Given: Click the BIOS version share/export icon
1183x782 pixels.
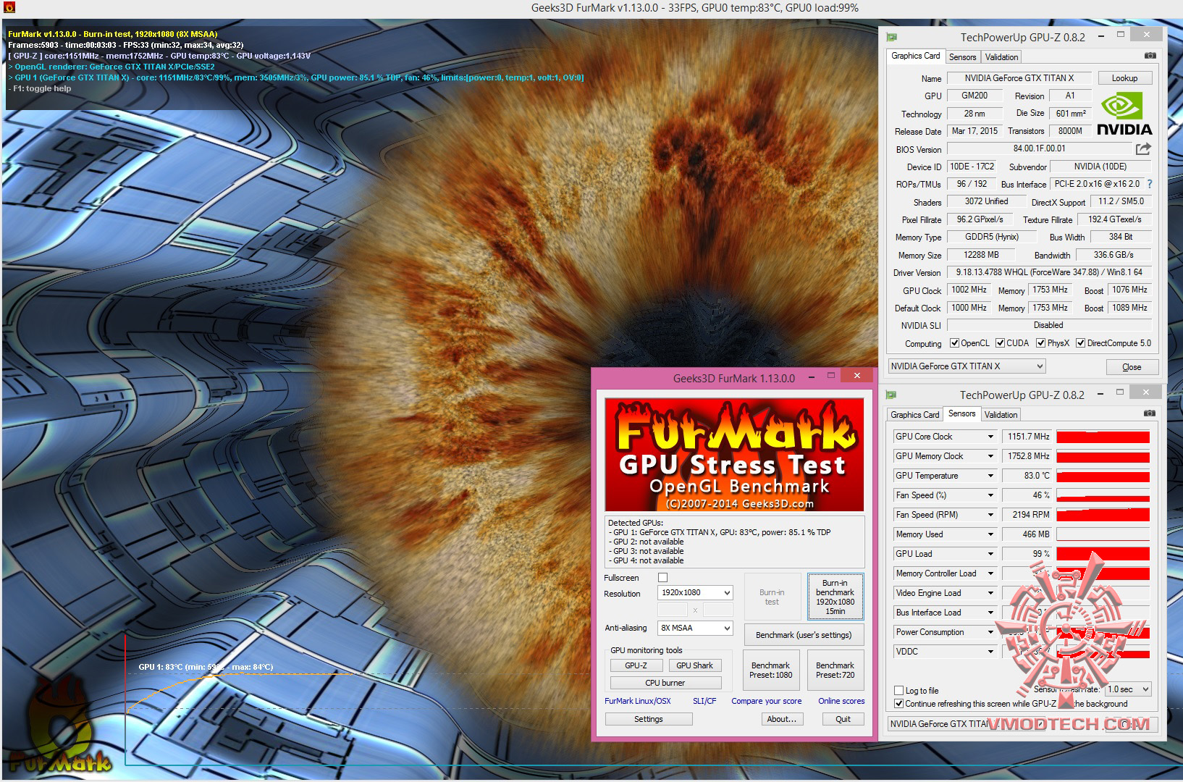Looking at the screenshot, I should click(1143, 148).
